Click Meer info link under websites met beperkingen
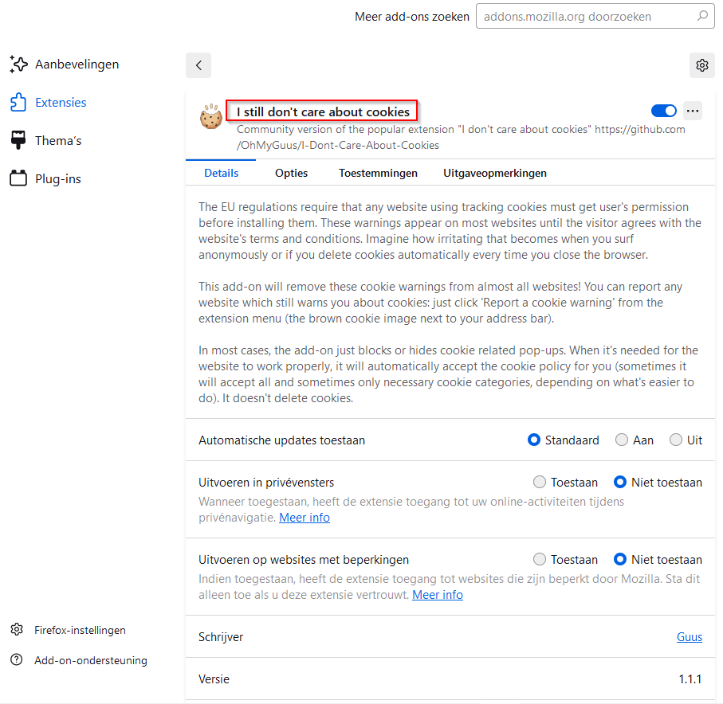Image resolution: width=723 pixels, height=704 pixels. tap(438, 595)
